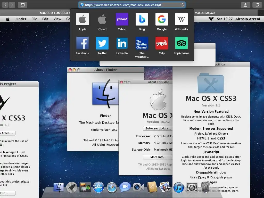The image size is (264, 198).
Task: Launch iTunes from the dock
Action: click(x=178, y=187)
